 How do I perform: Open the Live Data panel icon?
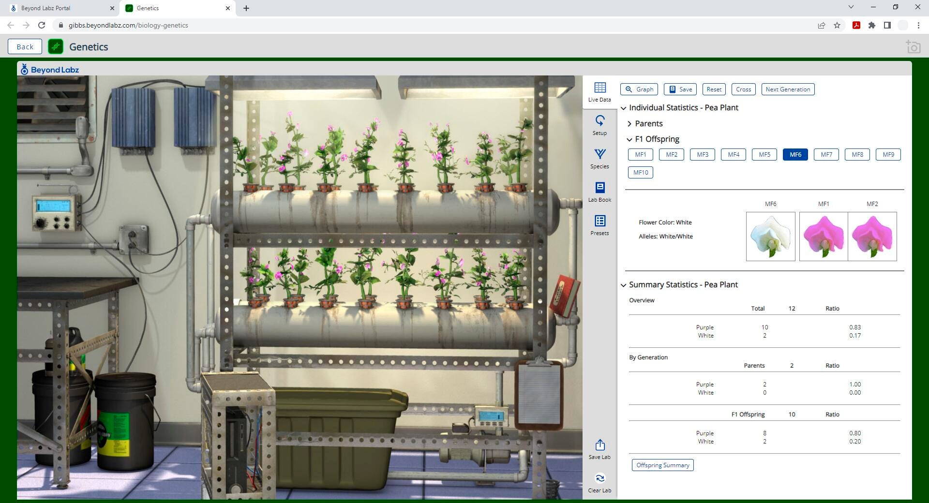point(599,91)
